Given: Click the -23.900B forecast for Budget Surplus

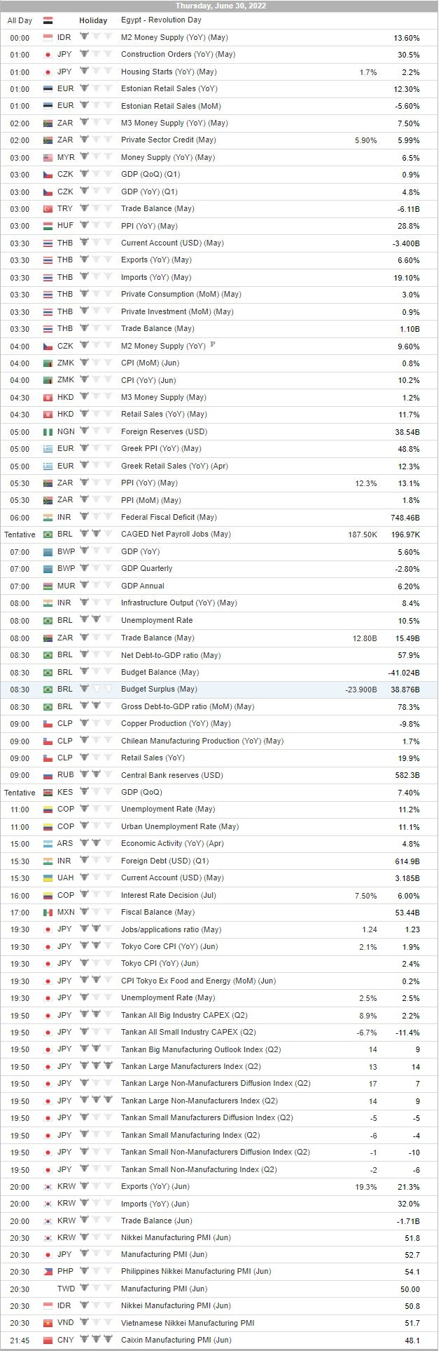Looking at the screenshot, I should [x=361, y=690].
